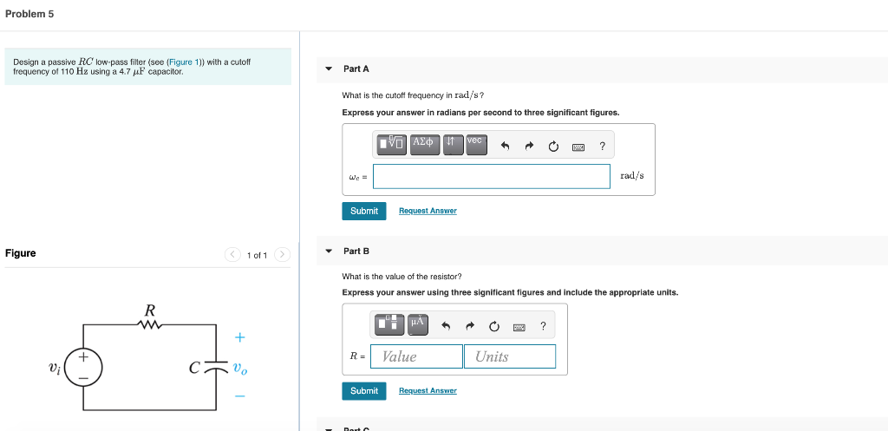The width and height of the screenshot is (888, 431).
Task: Click the vec button in Part A
Action: [x=476, y=143]
